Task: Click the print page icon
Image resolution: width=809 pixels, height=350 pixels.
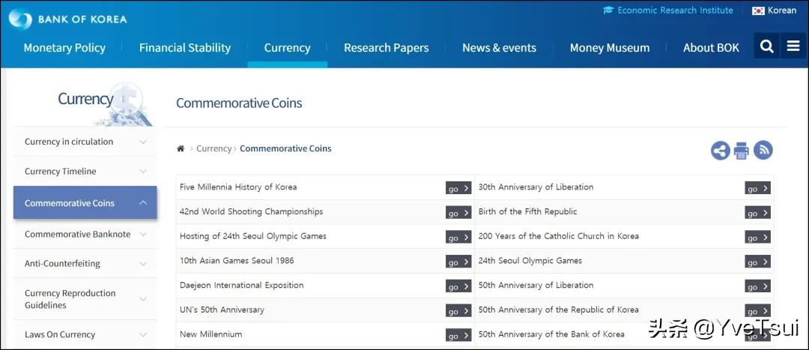Action: click(x=742, y=151)
